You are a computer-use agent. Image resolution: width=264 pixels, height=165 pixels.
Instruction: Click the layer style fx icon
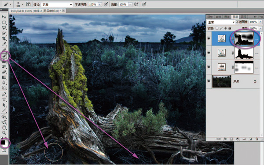click(x=225, y=139)
